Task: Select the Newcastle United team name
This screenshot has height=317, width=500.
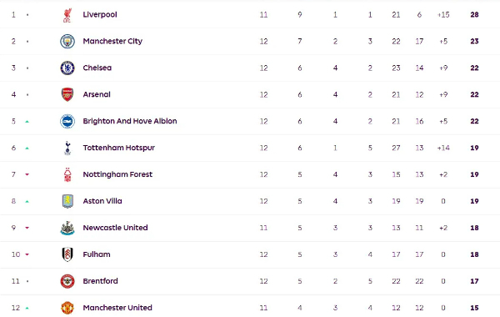Action: (x=115, y=228)
